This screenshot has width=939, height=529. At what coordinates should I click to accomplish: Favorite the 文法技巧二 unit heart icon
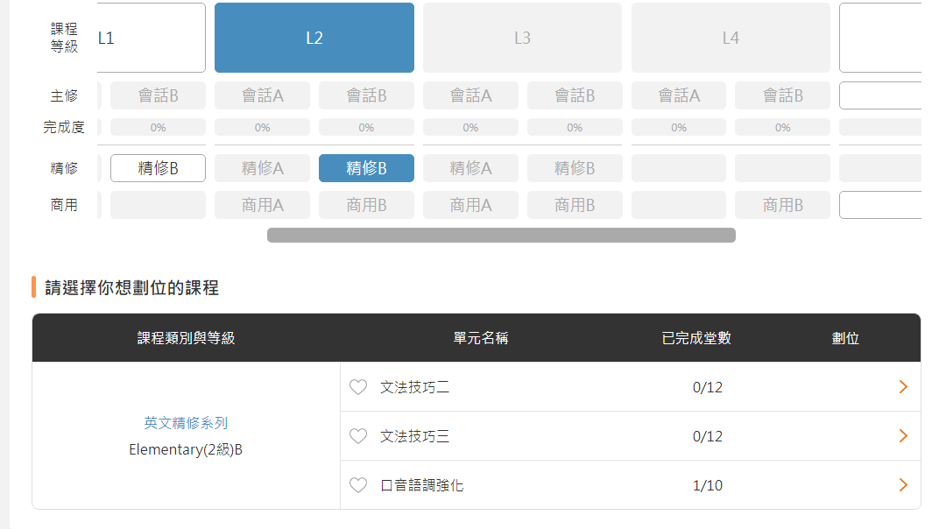coord(358,387)
